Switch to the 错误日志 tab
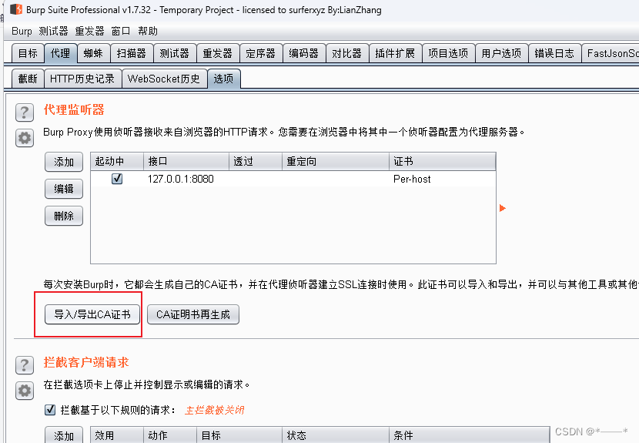 point(554,53)
